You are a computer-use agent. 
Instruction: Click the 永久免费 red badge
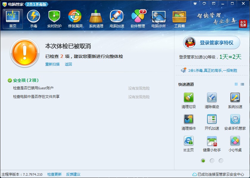pyautogui.click(x=243, y=24)
